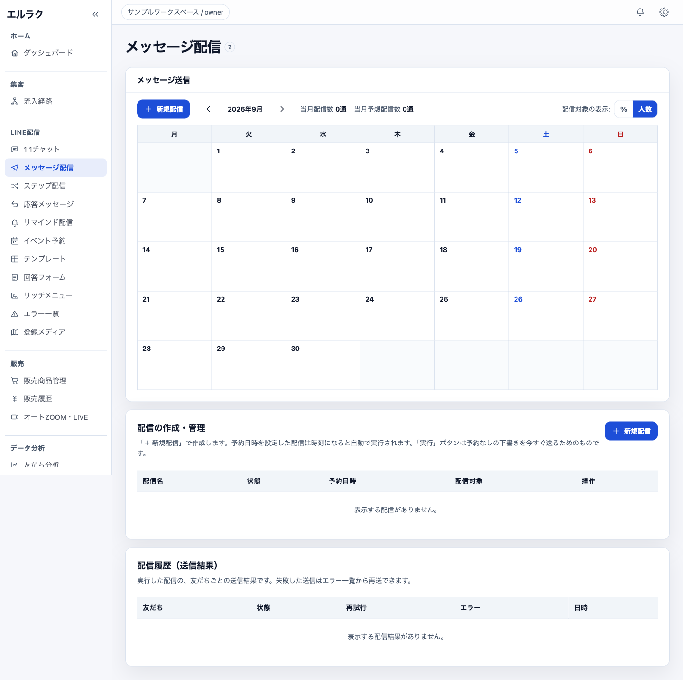Select September 30 on the calendar
This screenshot has height=680, width=683.
click(x=323, y=365)
